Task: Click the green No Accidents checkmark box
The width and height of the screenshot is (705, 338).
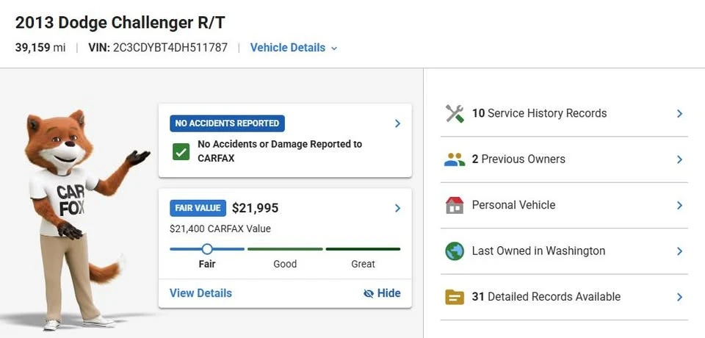Action: [181, 152]
